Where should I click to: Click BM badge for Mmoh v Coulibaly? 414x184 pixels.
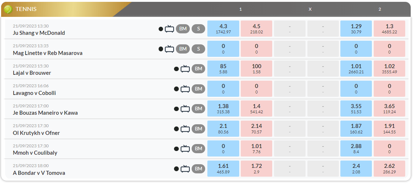(198, 149)
